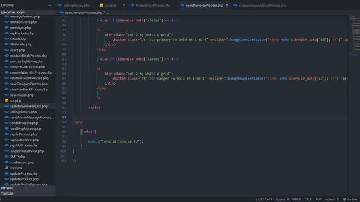Open removeWatchlistProcess.php file
The image size is (360, 202).
(31, 72)
